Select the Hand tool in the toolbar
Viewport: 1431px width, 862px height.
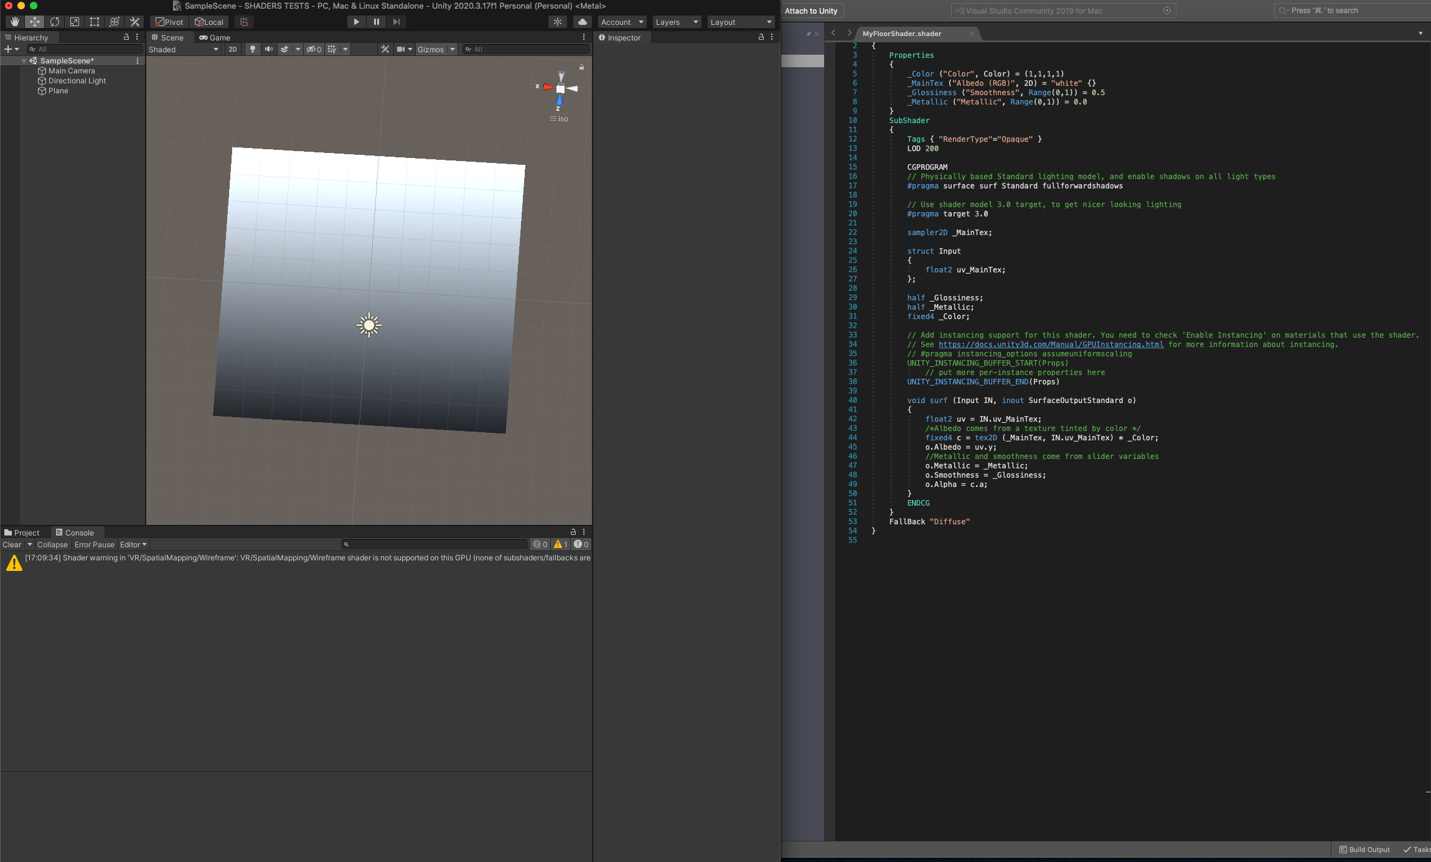tap(14, 22)
